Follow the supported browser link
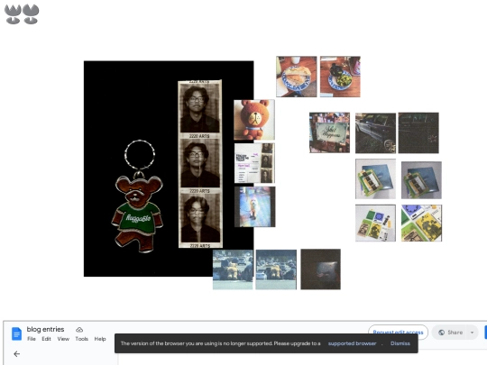Image resolution: width=487 pixels, height=365 pixels. tap(352, 343)
